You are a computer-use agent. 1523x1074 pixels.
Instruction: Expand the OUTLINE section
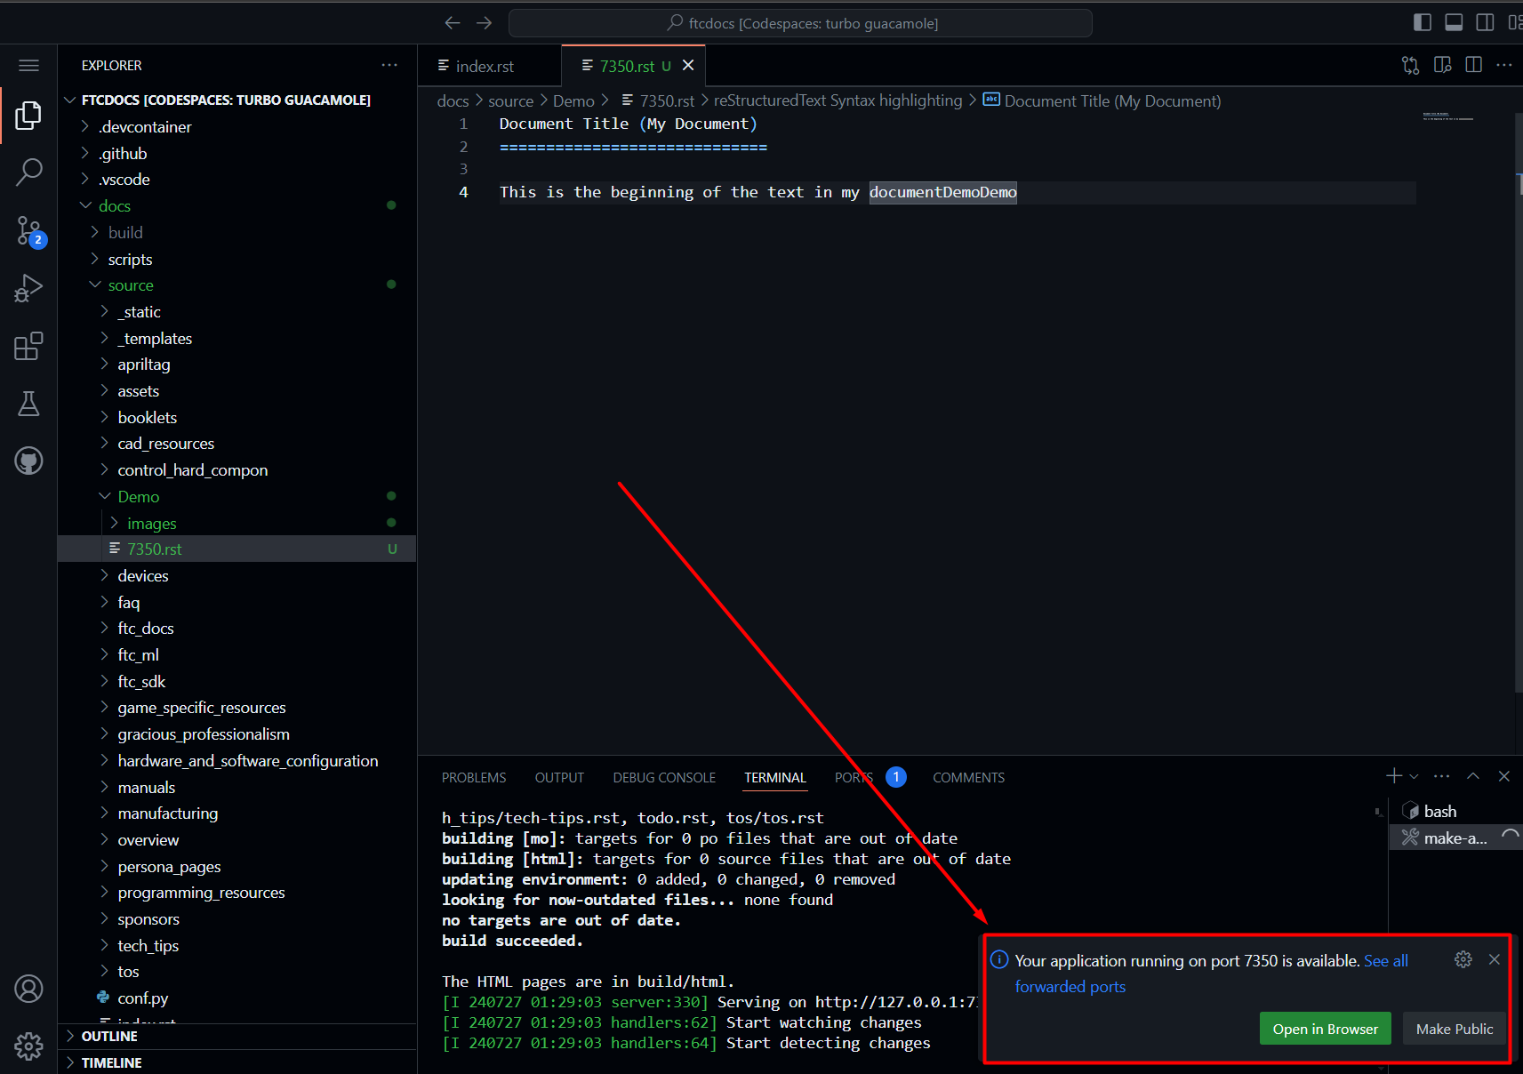pos(109,1036)
